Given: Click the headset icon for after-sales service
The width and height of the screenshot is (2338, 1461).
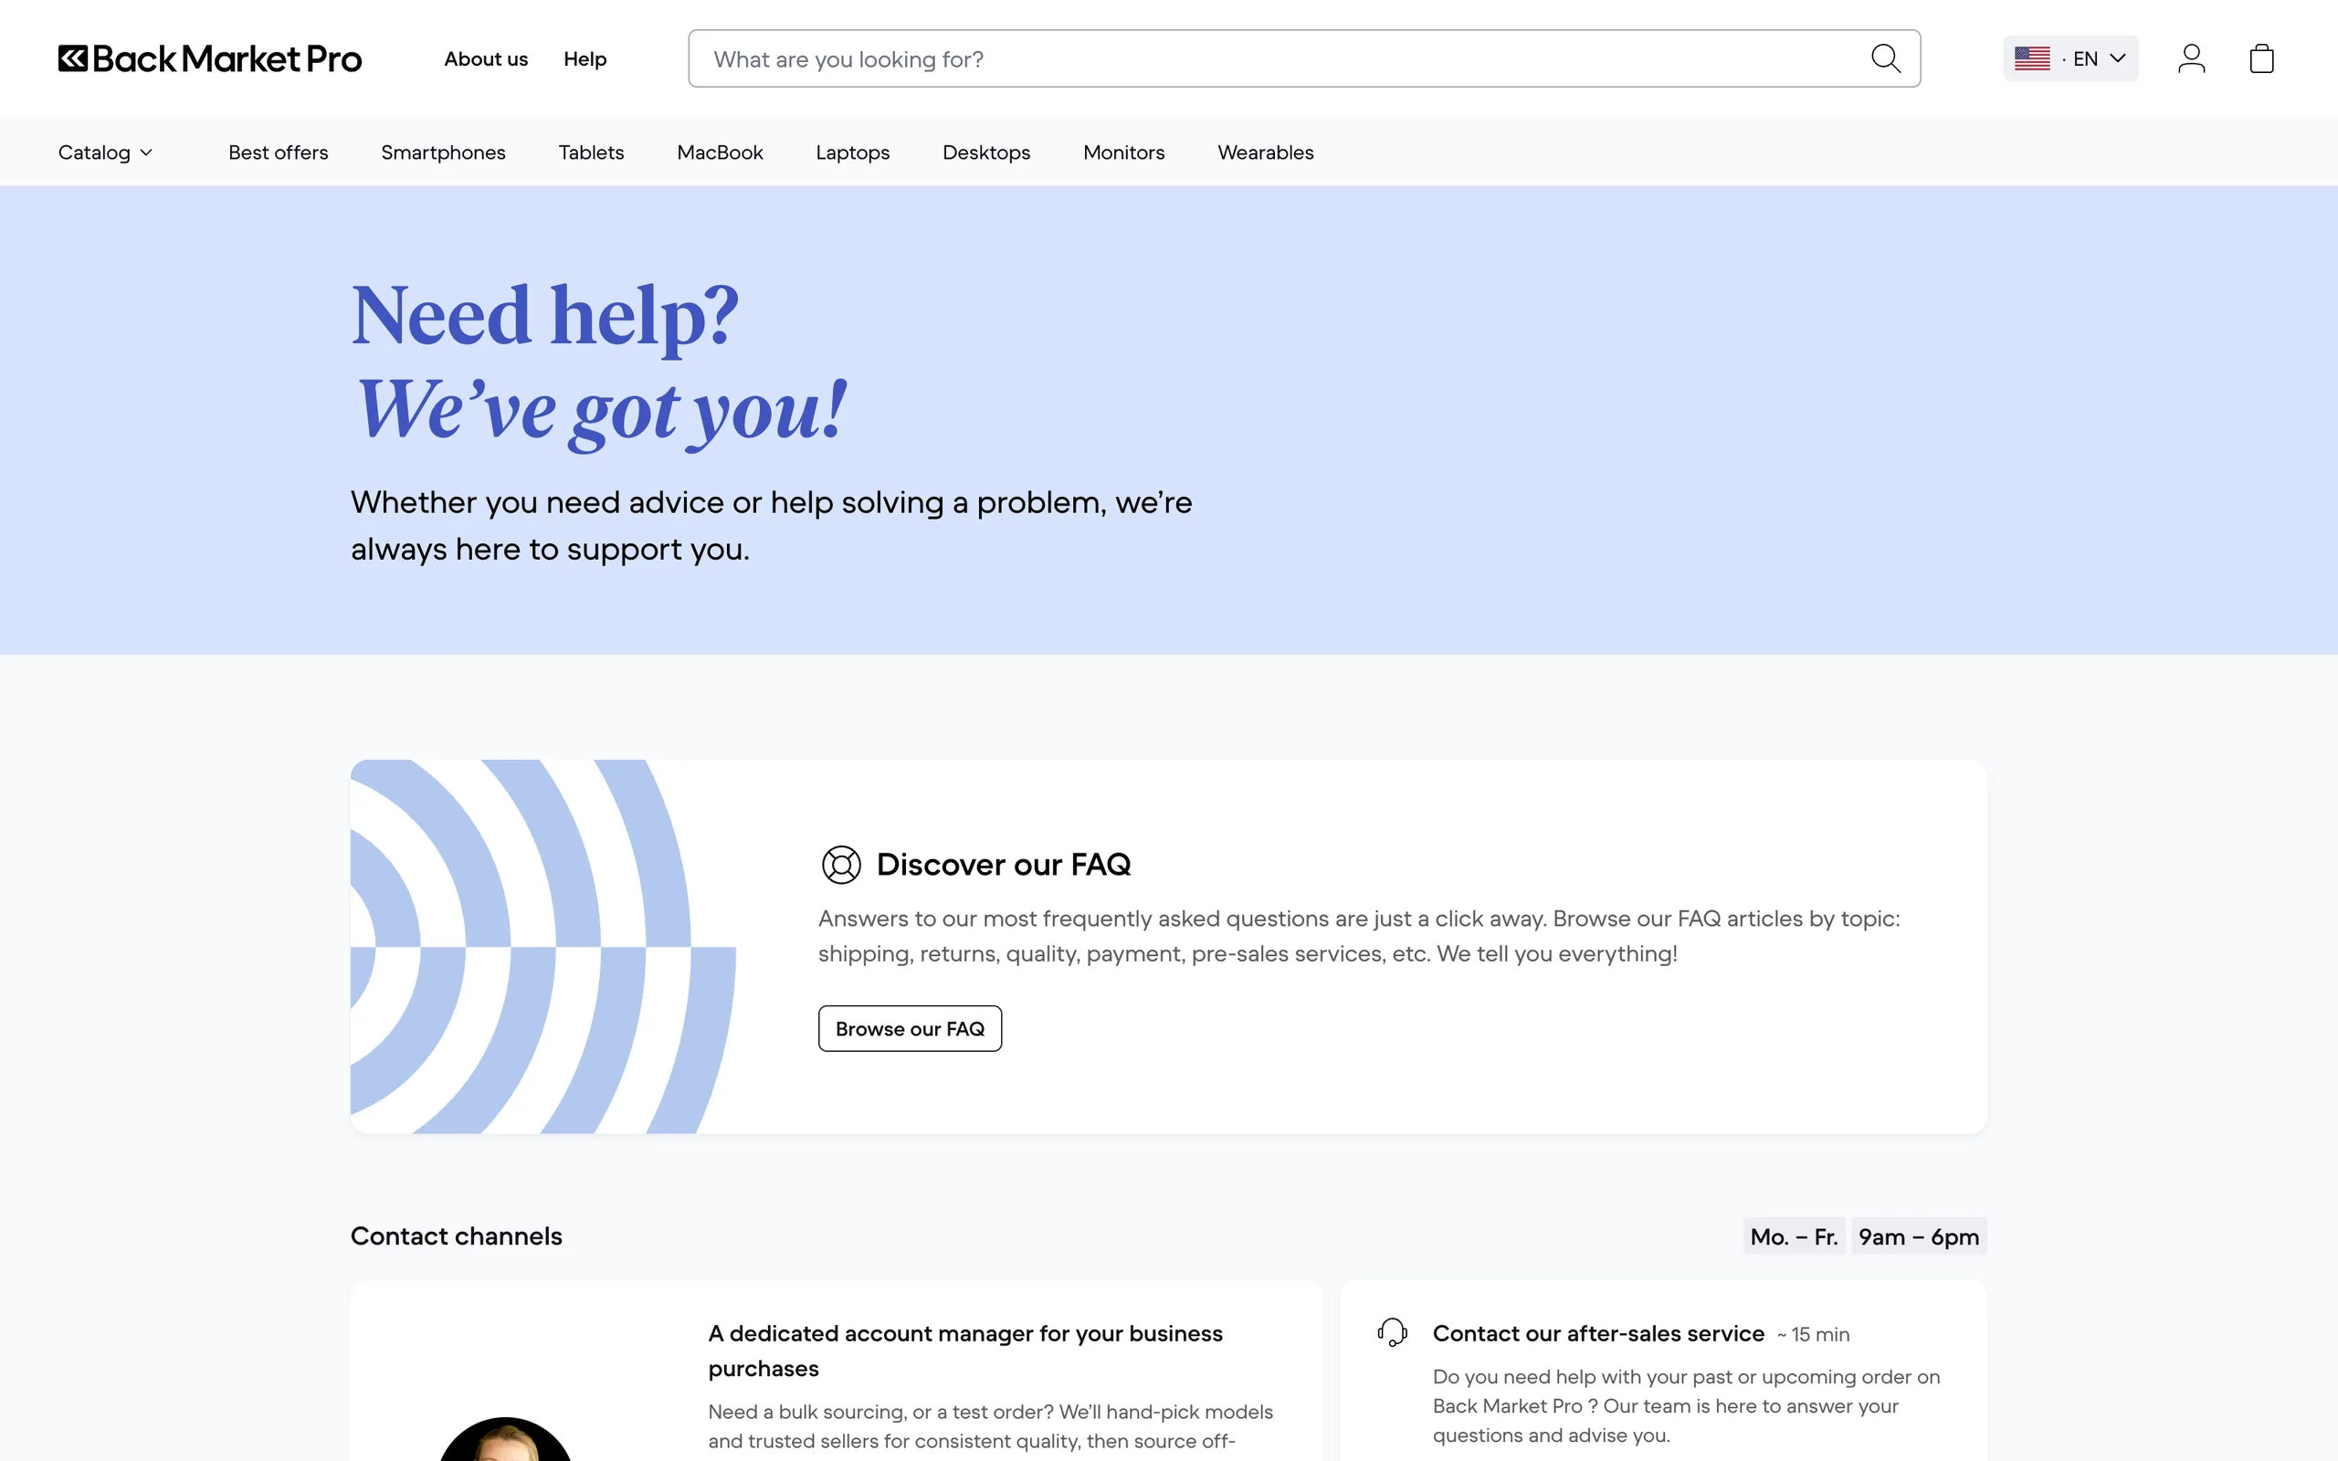Looking at the screenshot, I should [x=1392, y=1332].
